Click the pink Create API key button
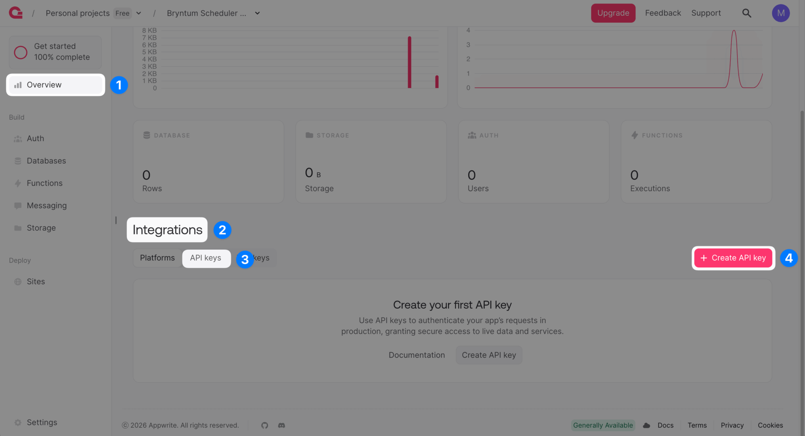 tap(733, 258)
